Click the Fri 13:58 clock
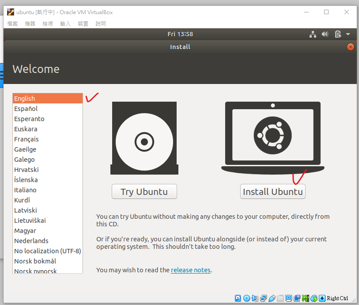Image resolution: width=359 pixels, height=305 pixels. [x=180, y=34]
